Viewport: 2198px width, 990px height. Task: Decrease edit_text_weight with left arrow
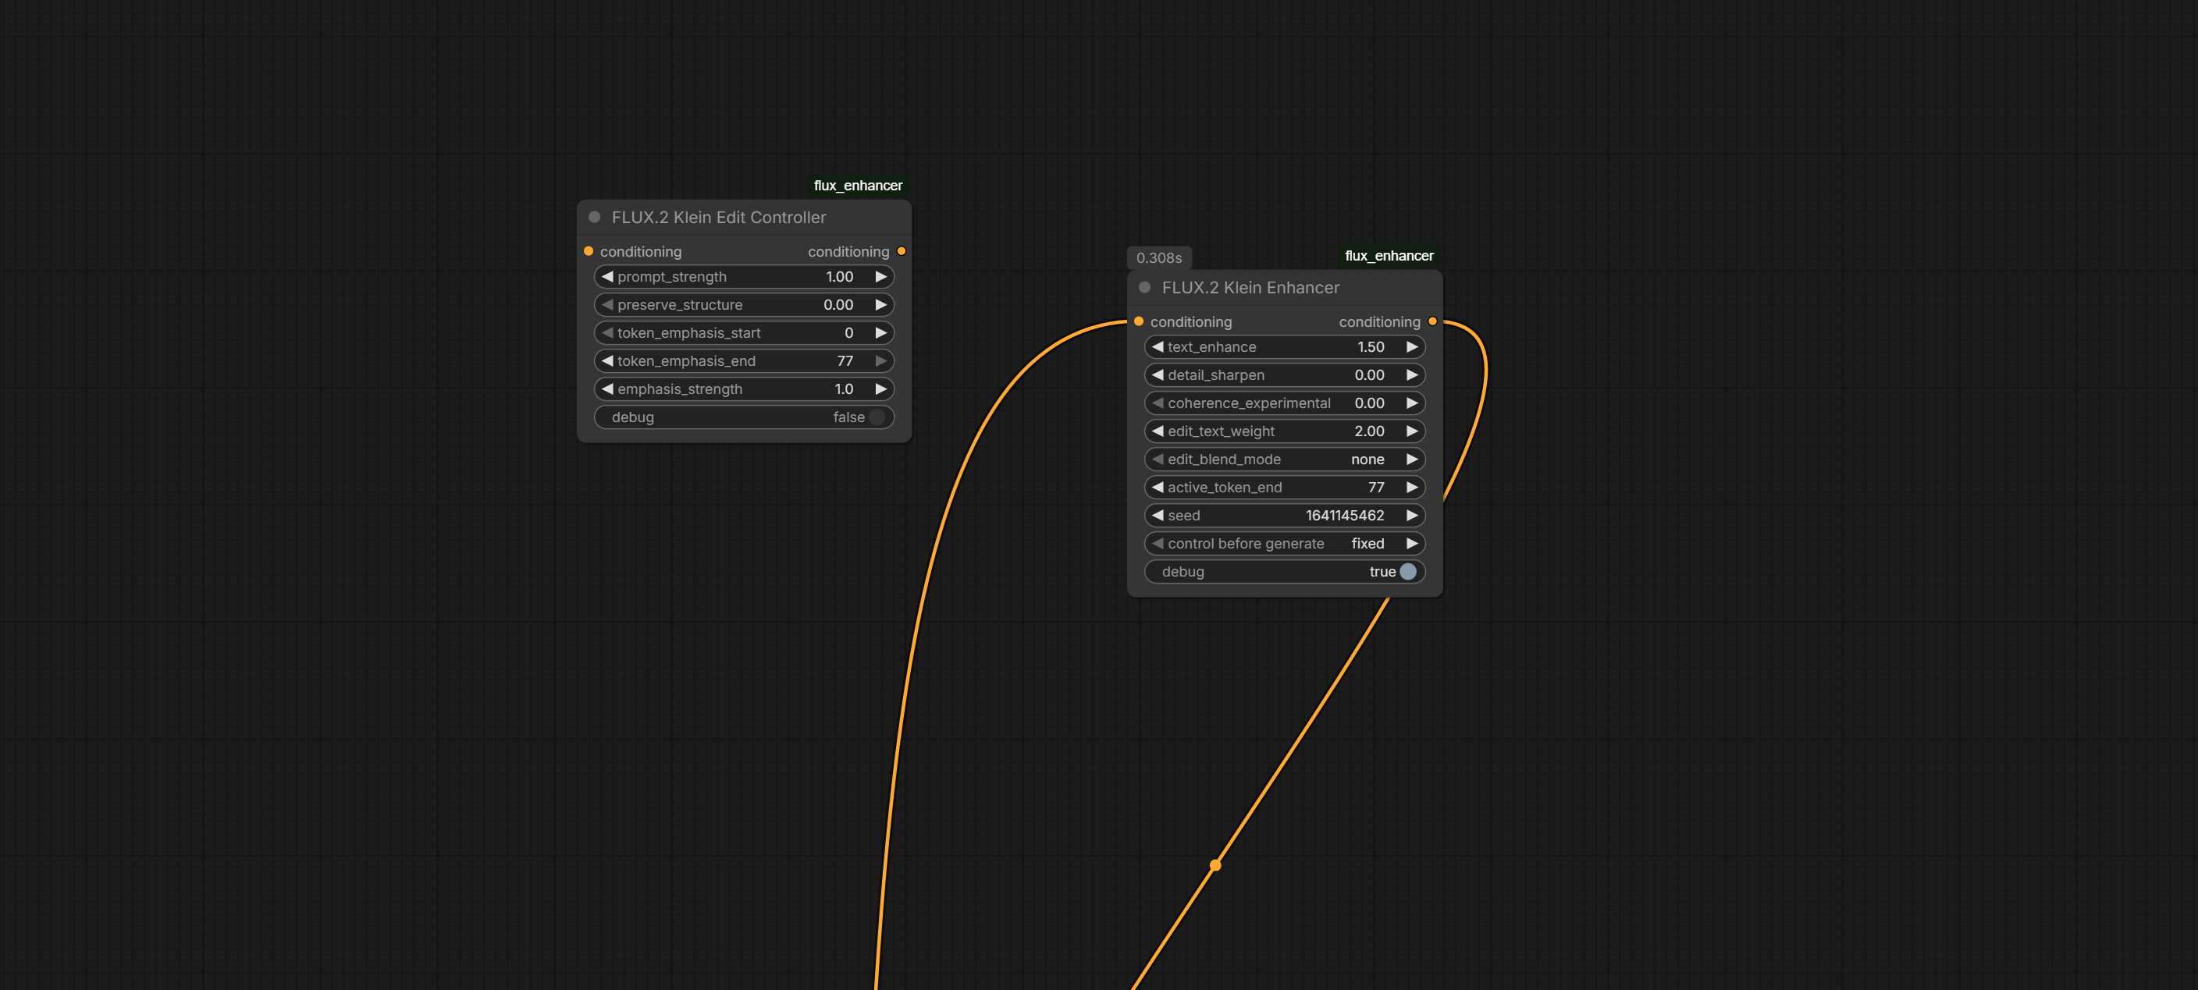(x=1158, y=431)
